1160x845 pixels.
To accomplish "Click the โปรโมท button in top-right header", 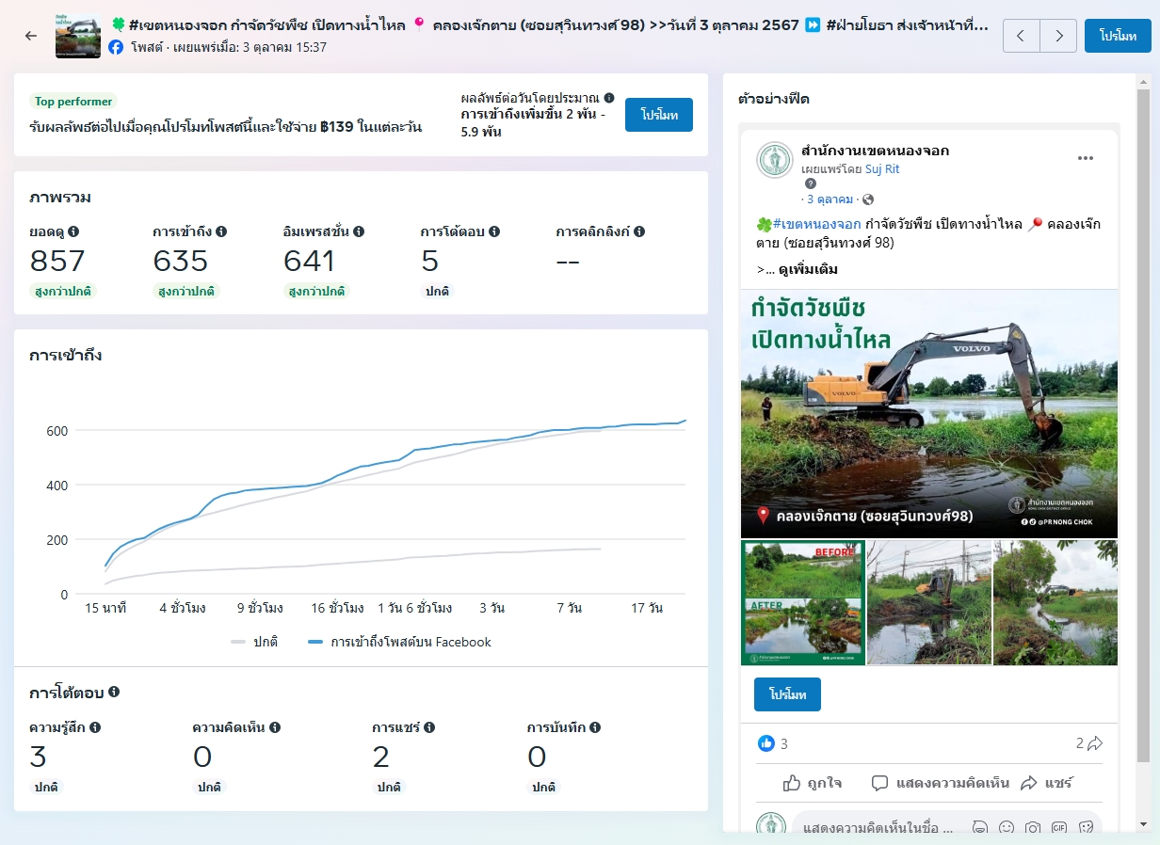I will (x=1118, y=36).
